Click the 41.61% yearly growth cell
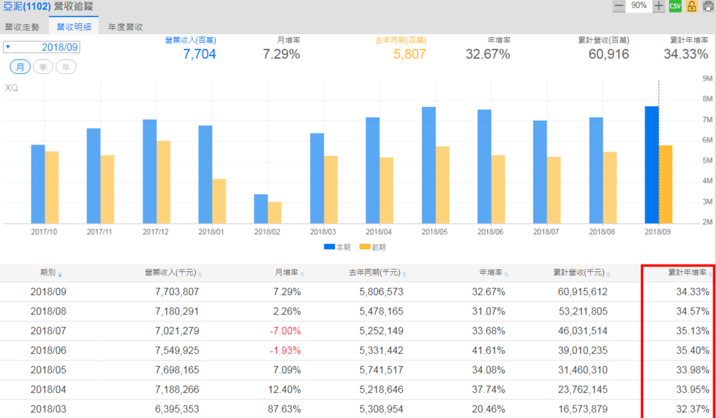This screenshot has height=418, width=716. tap(489, 350)
